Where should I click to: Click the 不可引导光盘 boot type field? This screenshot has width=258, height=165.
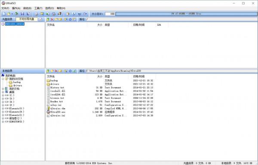coord(27,19)
